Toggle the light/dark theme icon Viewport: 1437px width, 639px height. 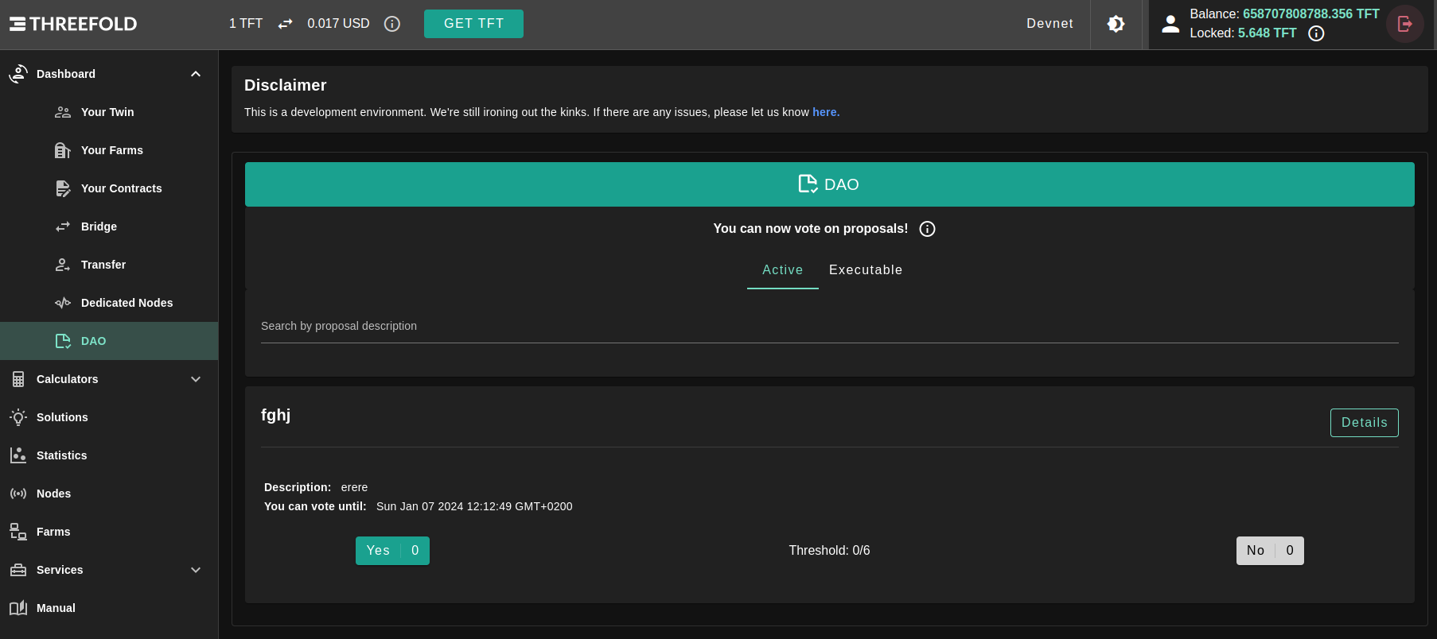click(x=1116, y=24)
